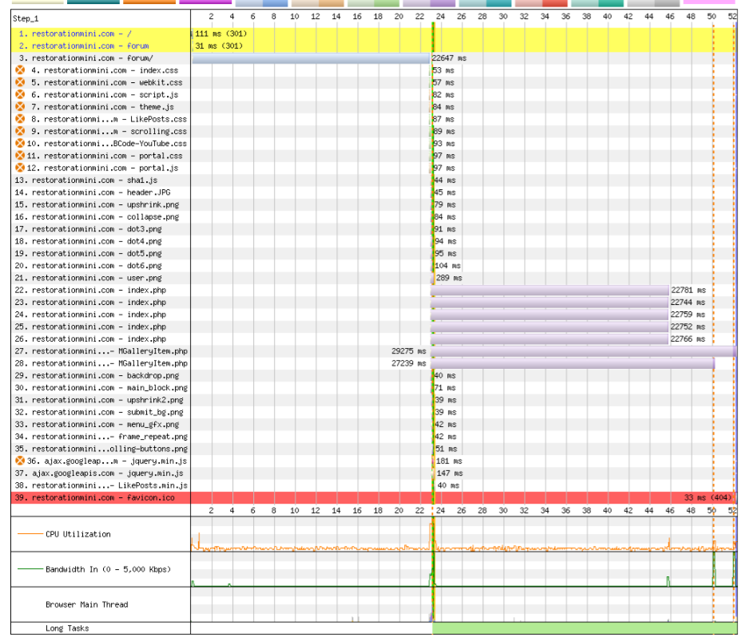Image resolution: width=754 pixels, height=637 pixels.
Task: Click the Step_1 header label
Action: tap(26, 18)
